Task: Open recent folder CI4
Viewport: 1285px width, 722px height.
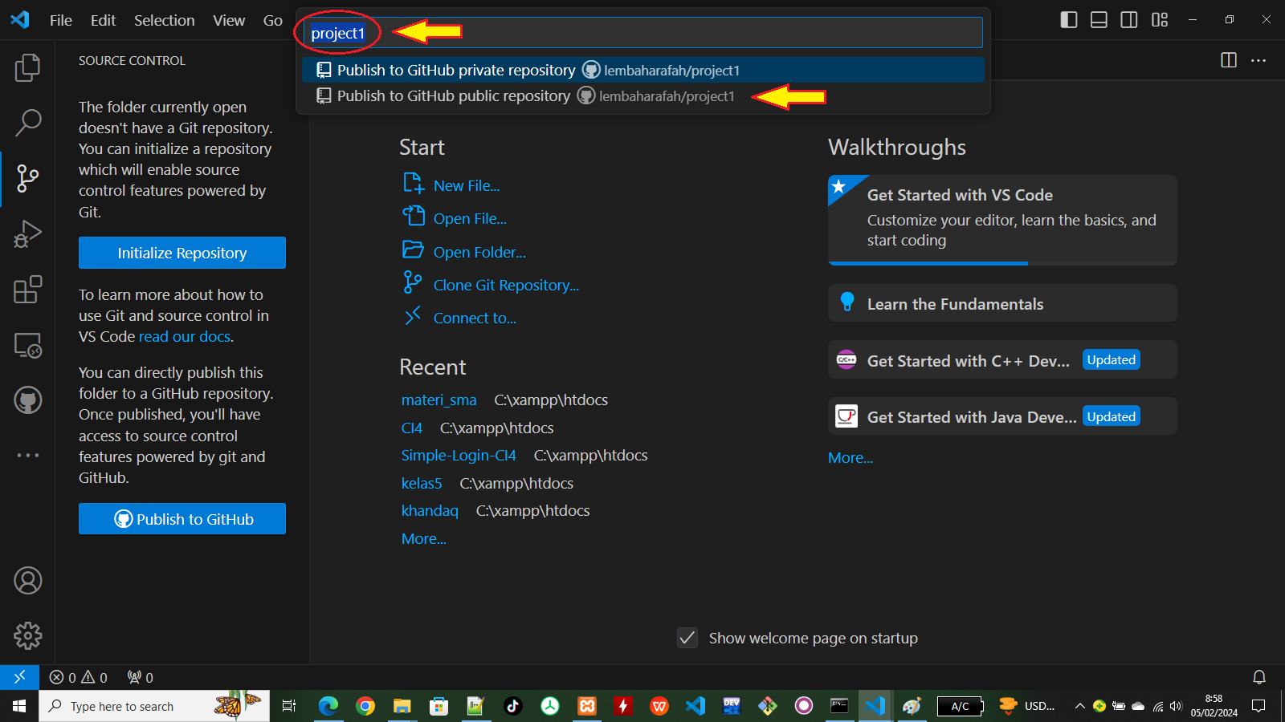Action: pyautogui.click(x=412, y=428)
